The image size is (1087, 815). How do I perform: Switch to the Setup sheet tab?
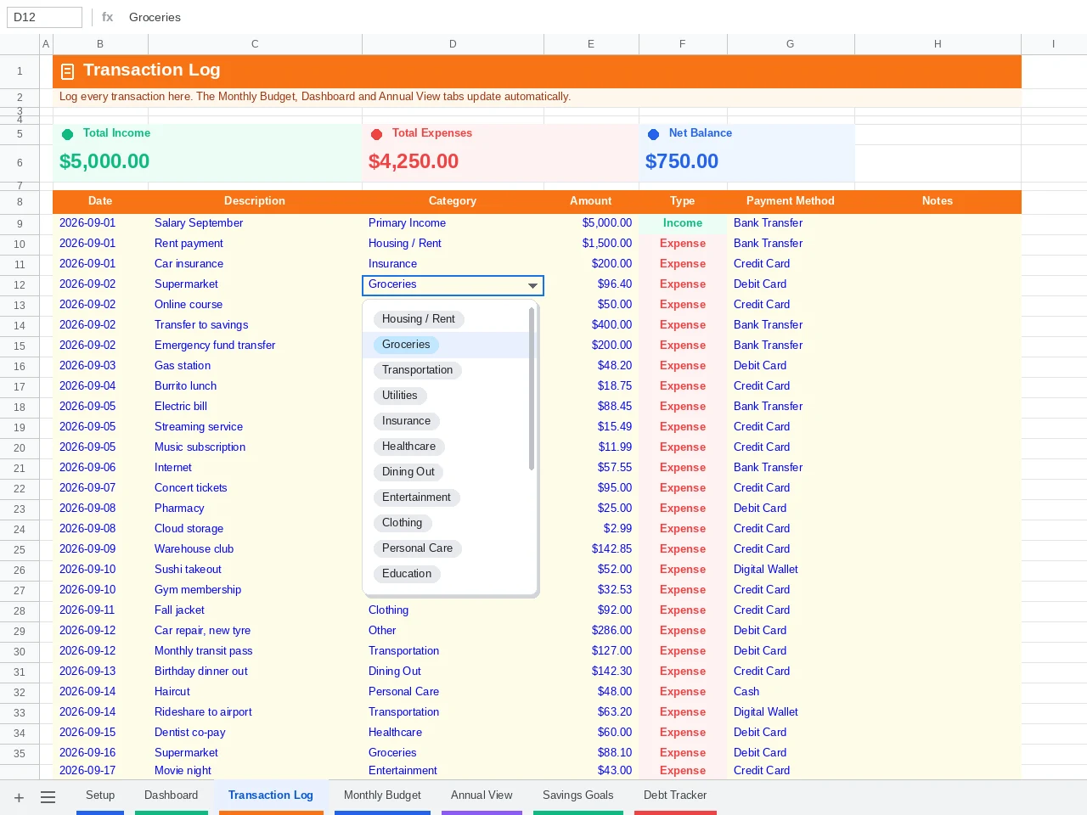click(100, 795)
